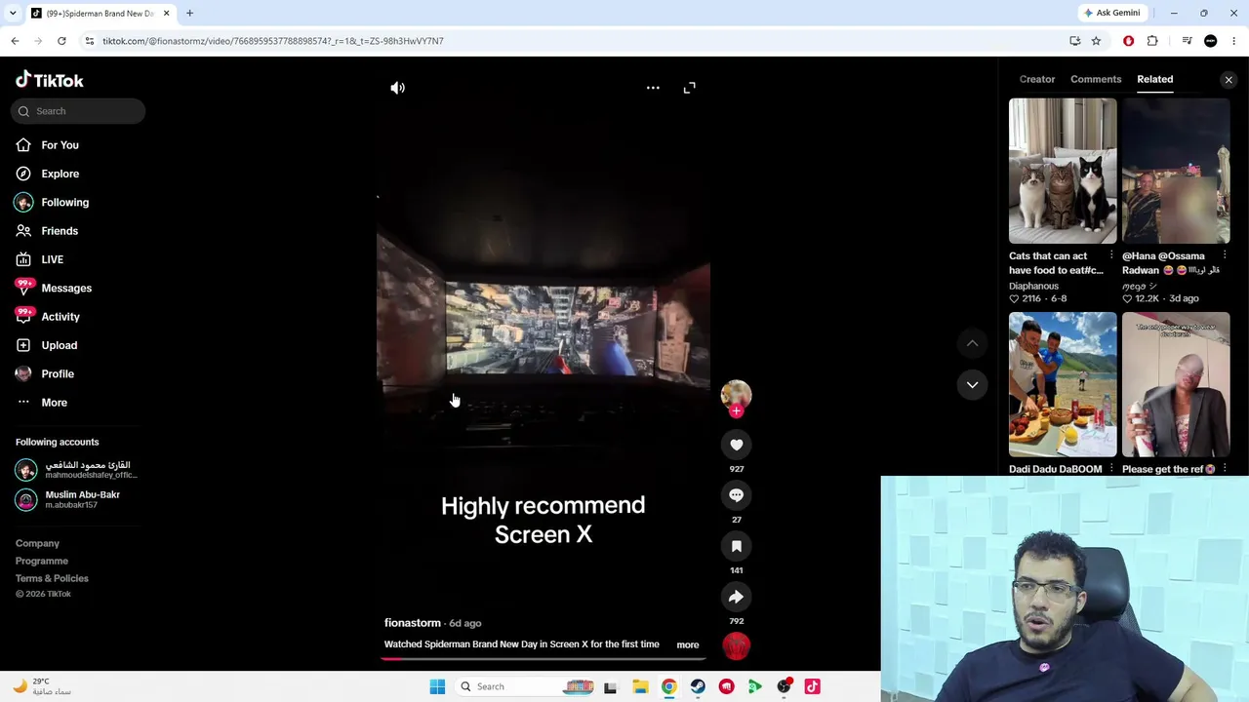This screenshot has height=702, width=1249.
Task: Open the 'Please get the ref' video thumbnail
Action: point(1176,384)
